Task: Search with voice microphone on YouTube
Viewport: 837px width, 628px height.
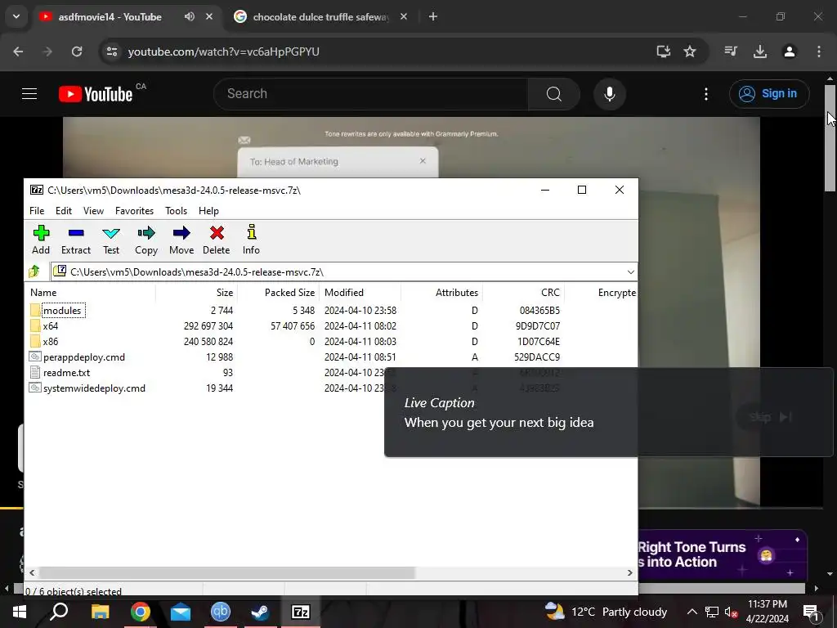Action: click(x=609, y=94)
